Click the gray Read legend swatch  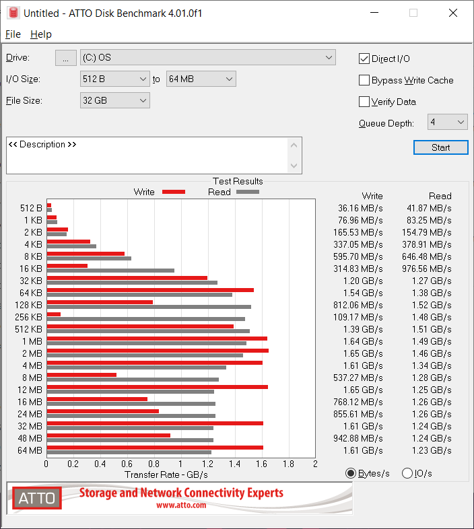(248, 192)
